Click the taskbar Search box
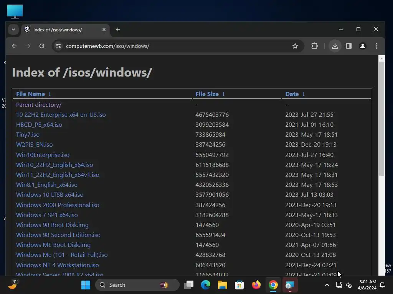This screenshot has width=393, height=294. point(137,285)
